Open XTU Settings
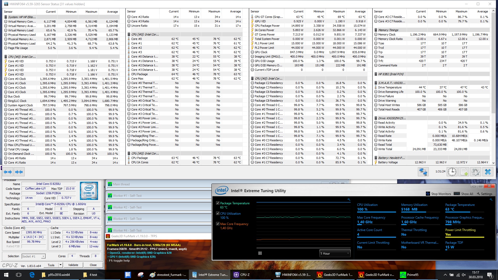498x280 pixels. click(484, 194)
